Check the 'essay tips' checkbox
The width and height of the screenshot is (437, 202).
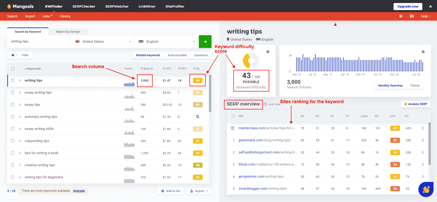(x=13, y=105)
